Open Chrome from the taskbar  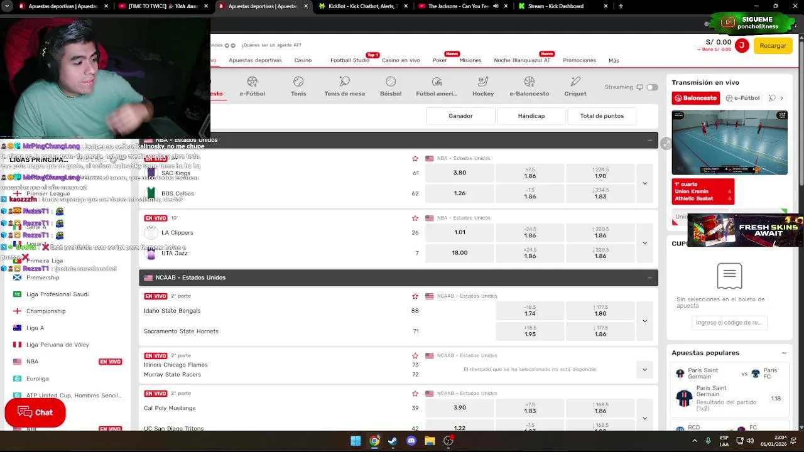(374, 441)
